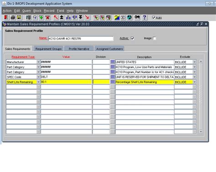Click the red X delete record icon
This screenshot has width=216, height=172.
(47, 17)
